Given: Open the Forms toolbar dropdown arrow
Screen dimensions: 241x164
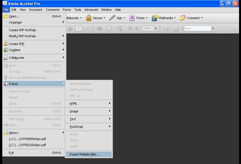Looking at the screenshot, I should point(146,18).
